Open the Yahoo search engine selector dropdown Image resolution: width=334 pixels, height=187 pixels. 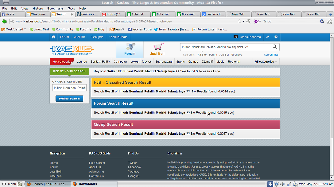click(258, 21)
